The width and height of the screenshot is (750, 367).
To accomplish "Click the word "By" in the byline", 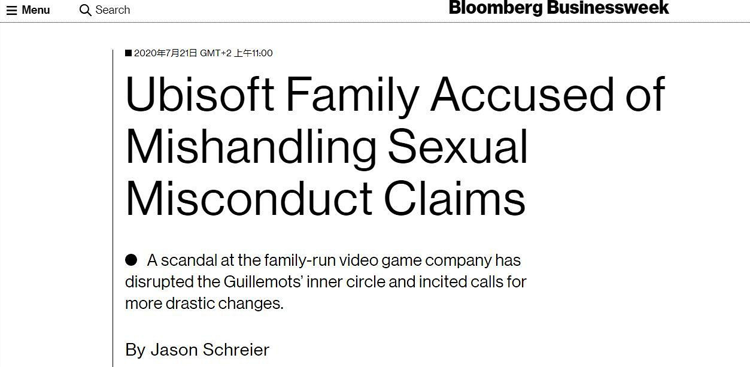I will 135,350.
